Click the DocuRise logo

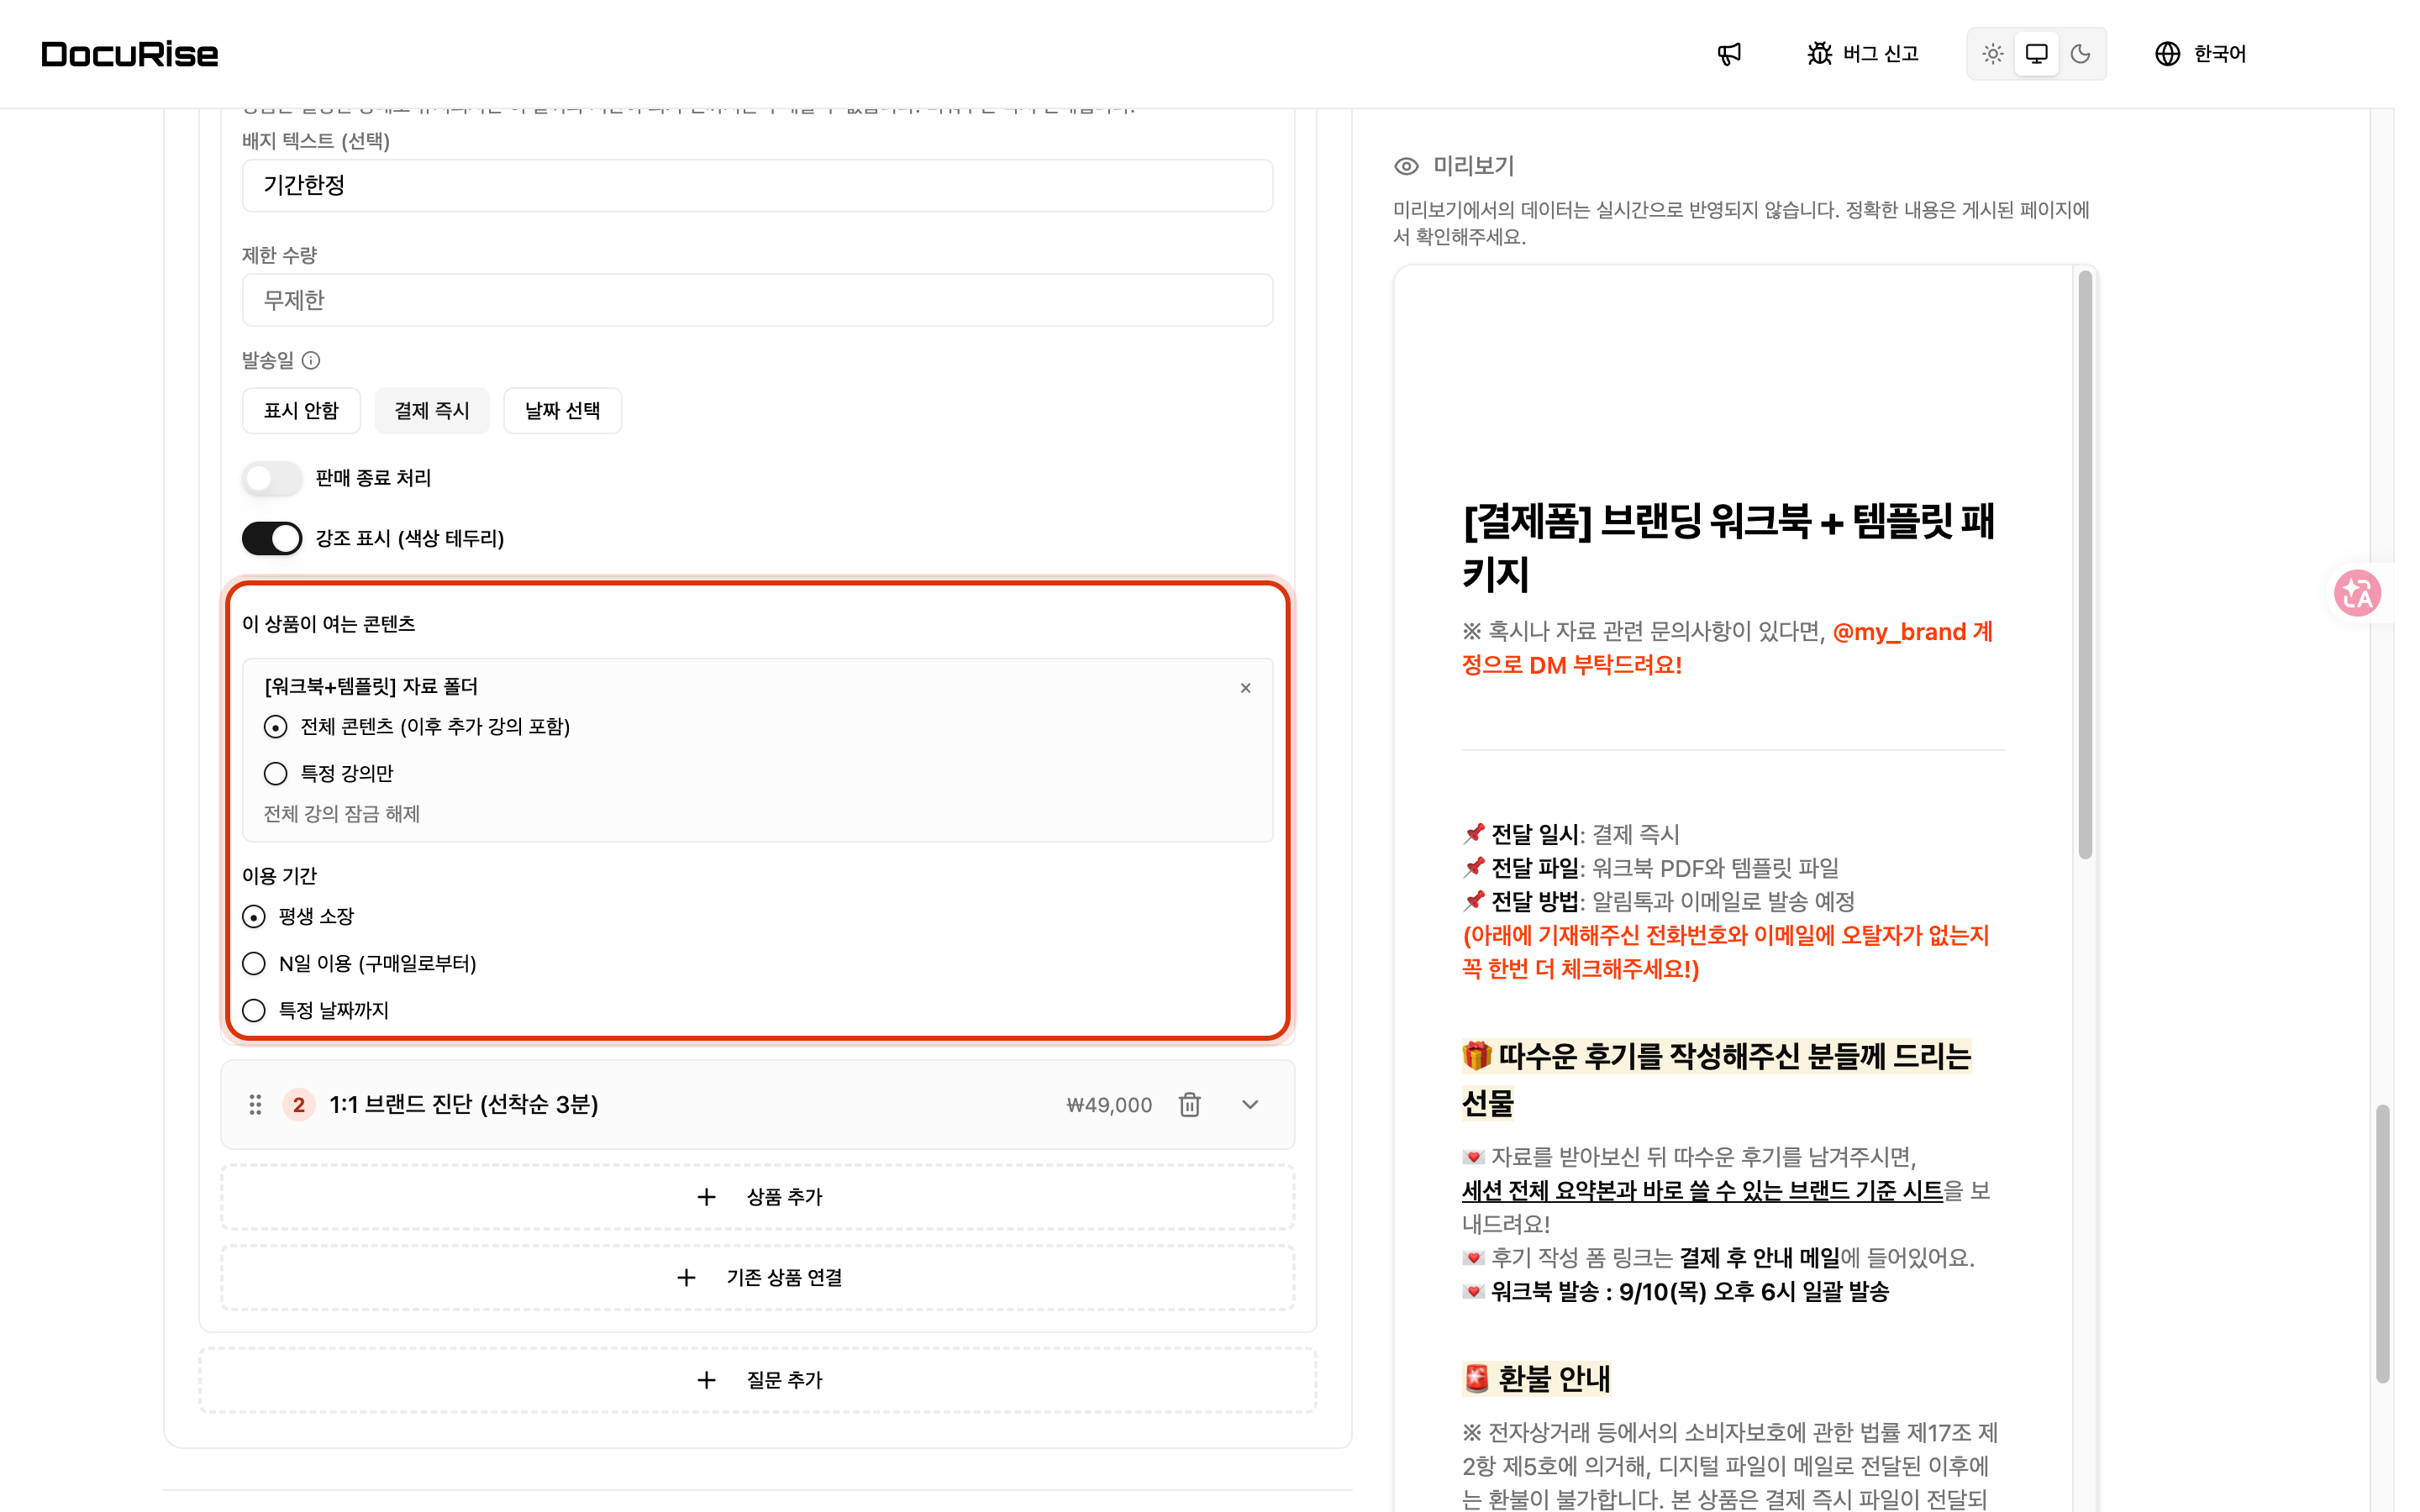point(129,54)
